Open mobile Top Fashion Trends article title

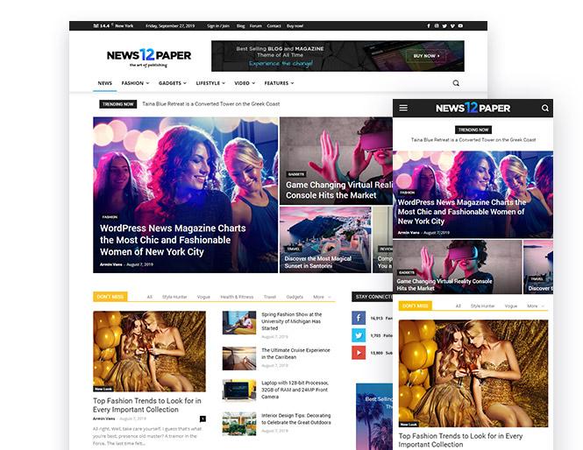coord(460,440)
